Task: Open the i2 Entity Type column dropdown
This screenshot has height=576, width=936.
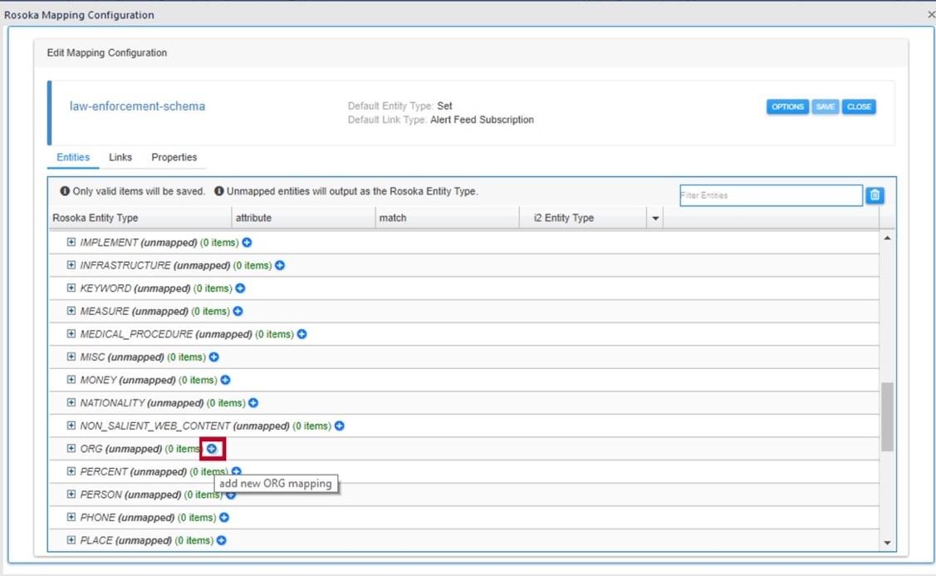Action: click(655, 217)
